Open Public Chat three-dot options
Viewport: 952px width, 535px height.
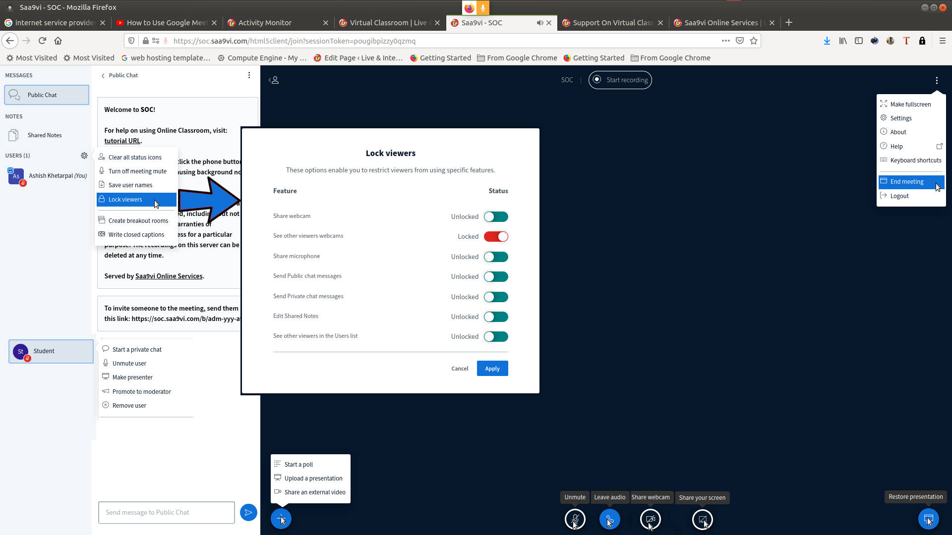point(249,75)
